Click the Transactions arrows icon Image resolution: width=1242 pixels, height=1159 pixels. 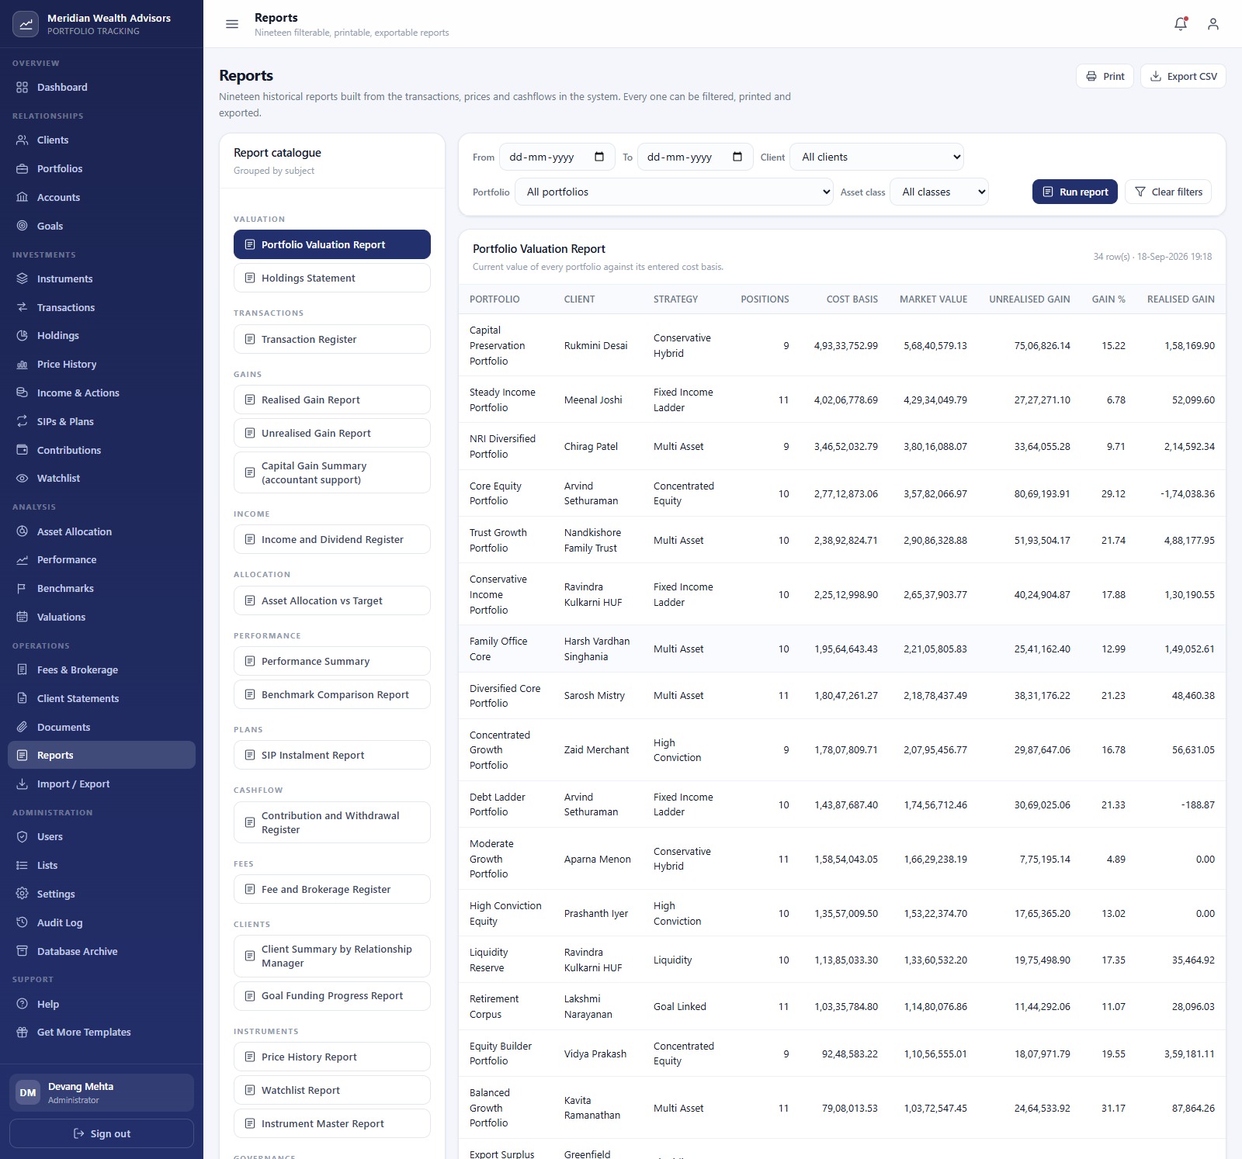coord(22,308)
